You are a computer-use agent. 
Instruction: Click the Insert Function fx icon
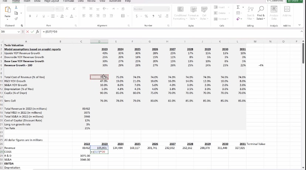37,32
